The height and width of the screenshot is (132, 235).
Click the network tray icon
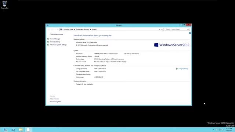pos(220,129)
